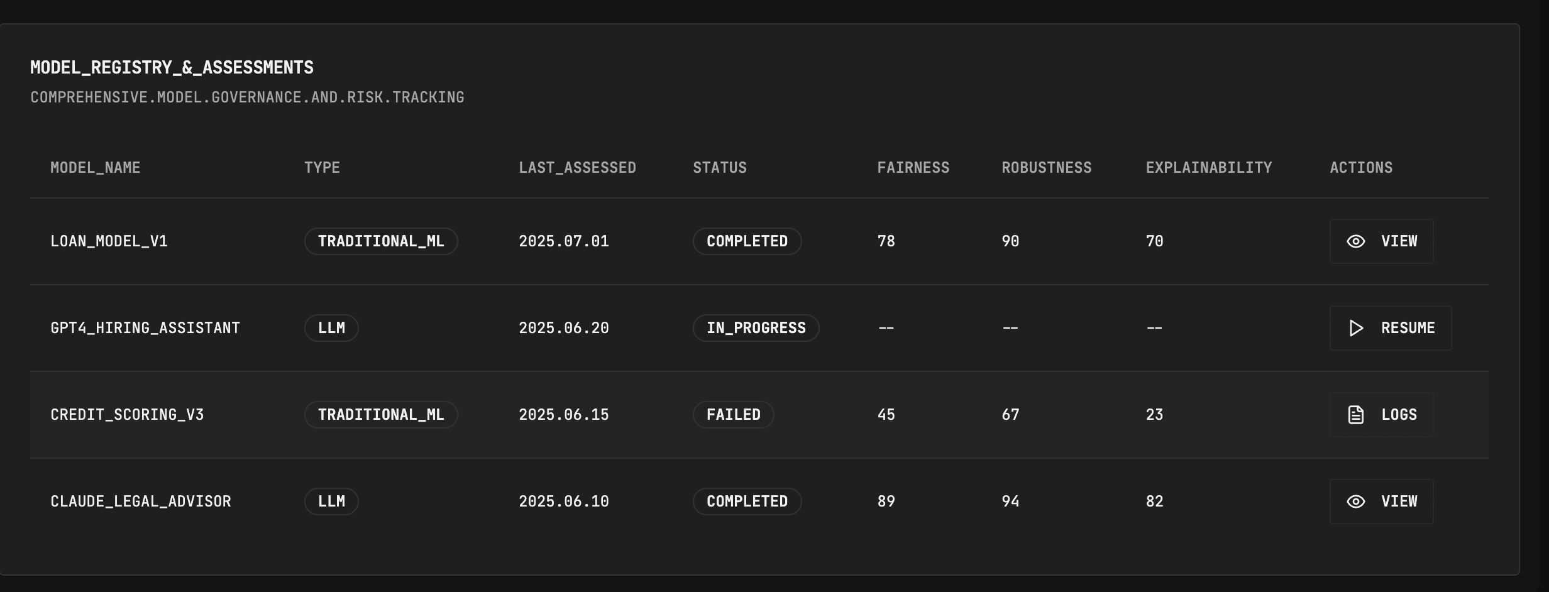Sort by the MODEL_NAME column header
Image resolution: width=1549 pixels, height=592 pixels.
tap(95, 168)
